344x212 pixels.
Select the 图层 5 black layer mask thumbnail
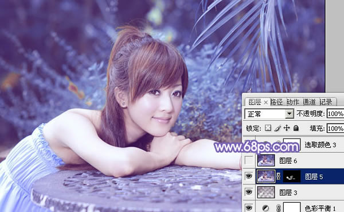[x=292, y=176]
